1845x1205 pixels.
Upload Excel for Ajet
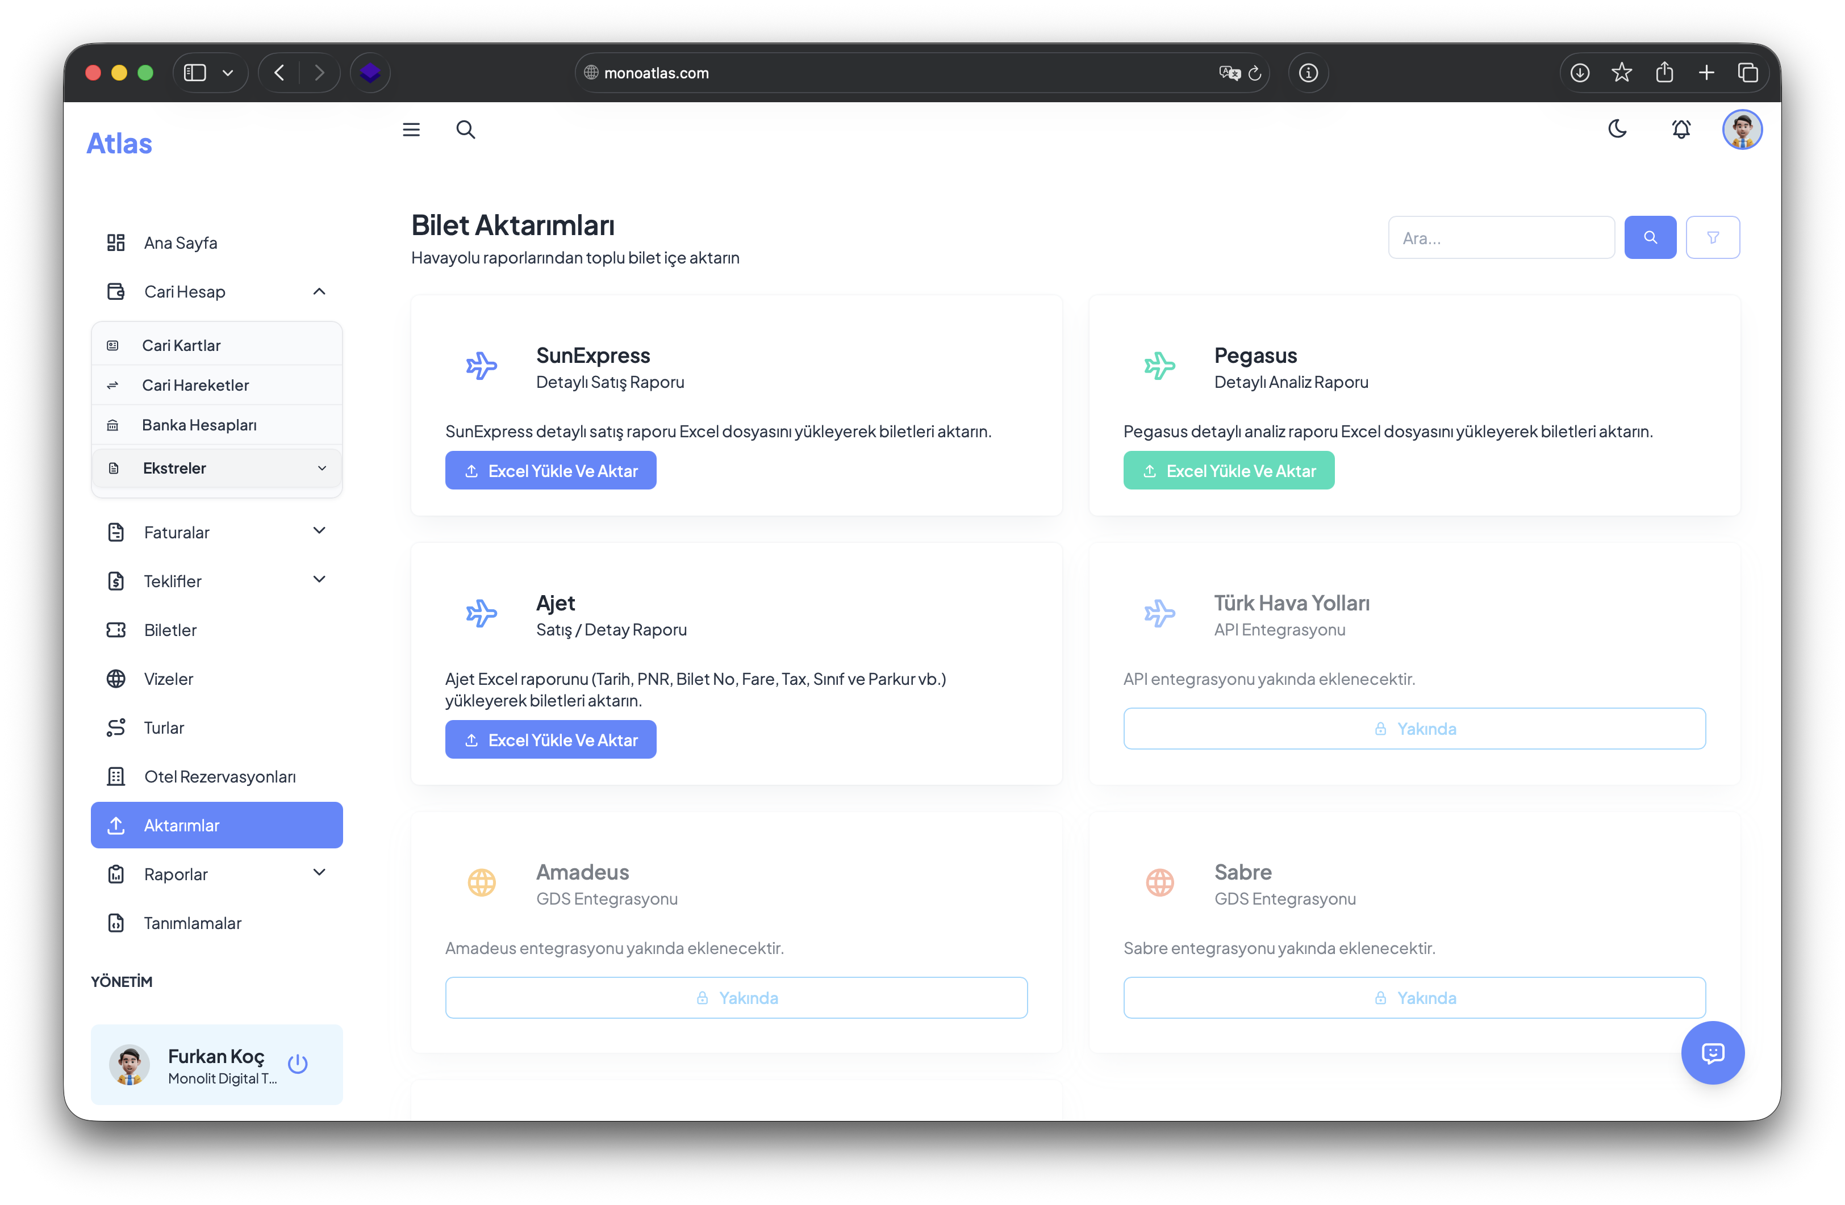pyautogui.click(x=550, y=739)
